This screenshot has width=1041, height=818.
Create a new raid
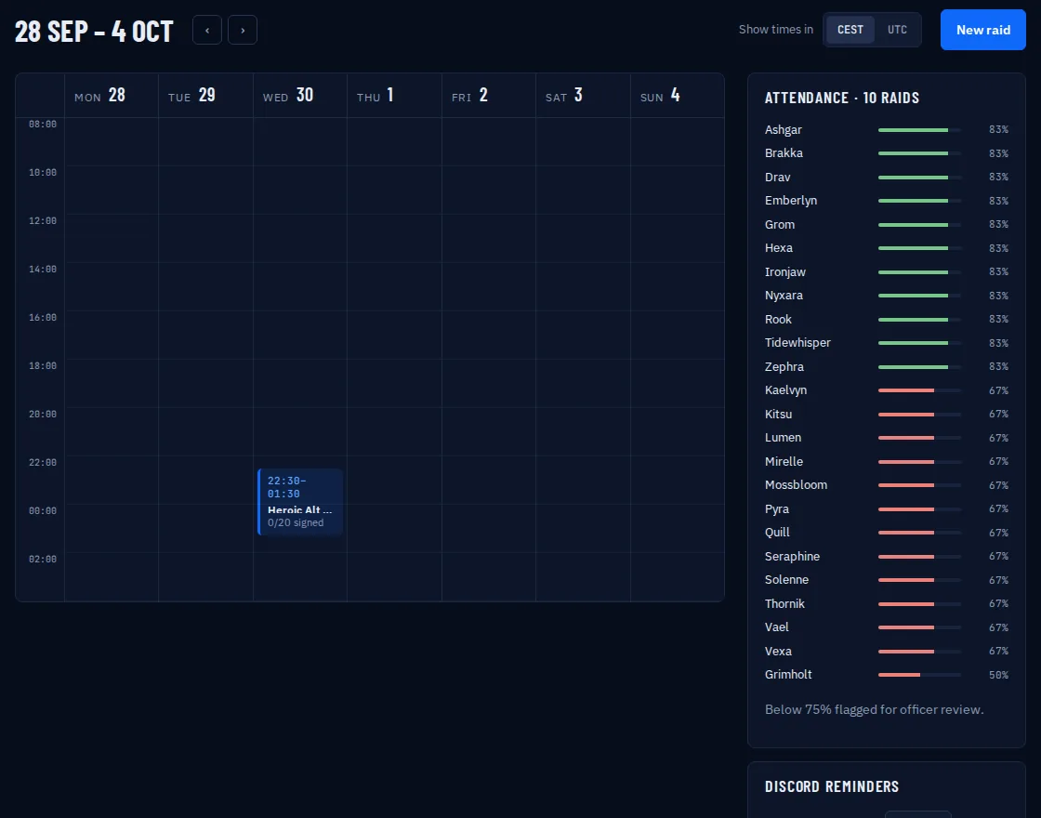click(x=983, y=30)
